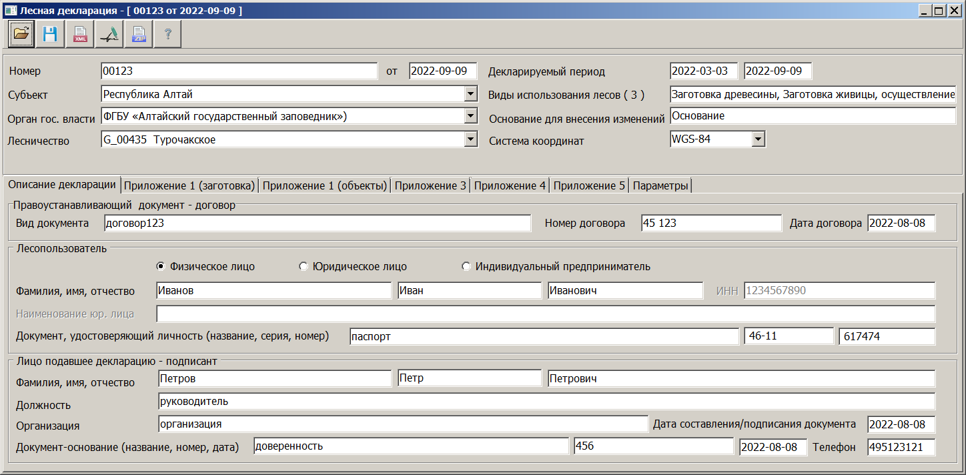The height and width of the screenshot is (475, 966).
Task: Sign the declaration with the pen icon
Action: pos(109,34)
